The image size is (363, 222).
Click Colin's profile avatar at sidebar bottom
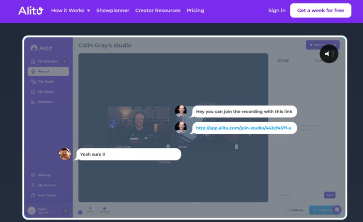click(32, 210)
